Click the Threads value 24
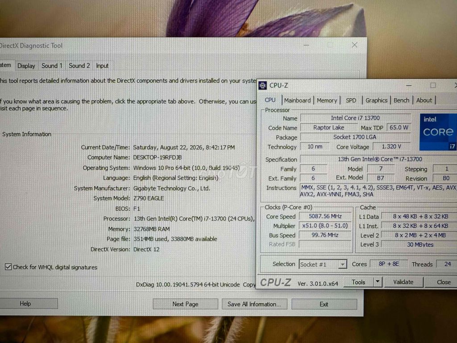The height and width of the screenshot is (343, 457). pos(447,264)
